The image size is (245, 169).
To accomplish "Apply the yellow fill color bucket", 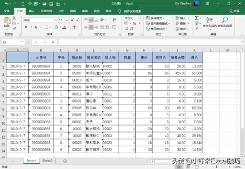I will [x=57, y=27].
